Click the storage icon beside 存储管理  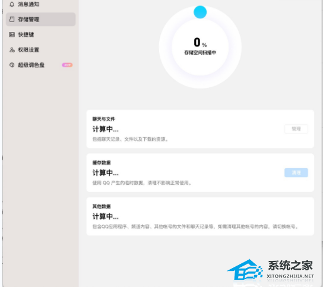pos(12,20)
